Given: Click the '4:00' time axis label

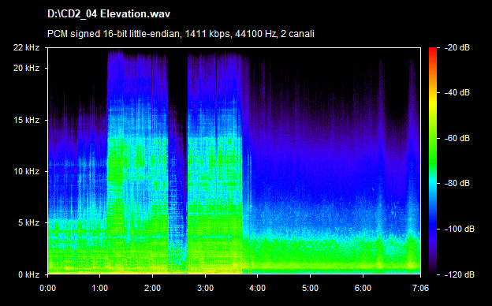Looking at the screenshot, I should tap(258, 288).
